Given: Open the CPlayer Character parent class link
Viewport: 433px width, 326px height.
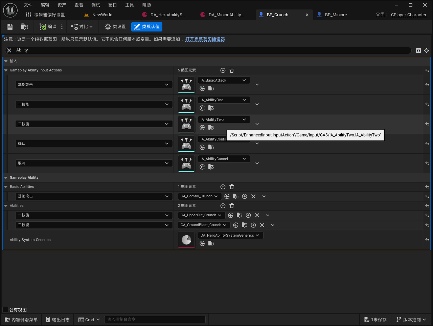Looking at the screenshot, I should [409, 15].
